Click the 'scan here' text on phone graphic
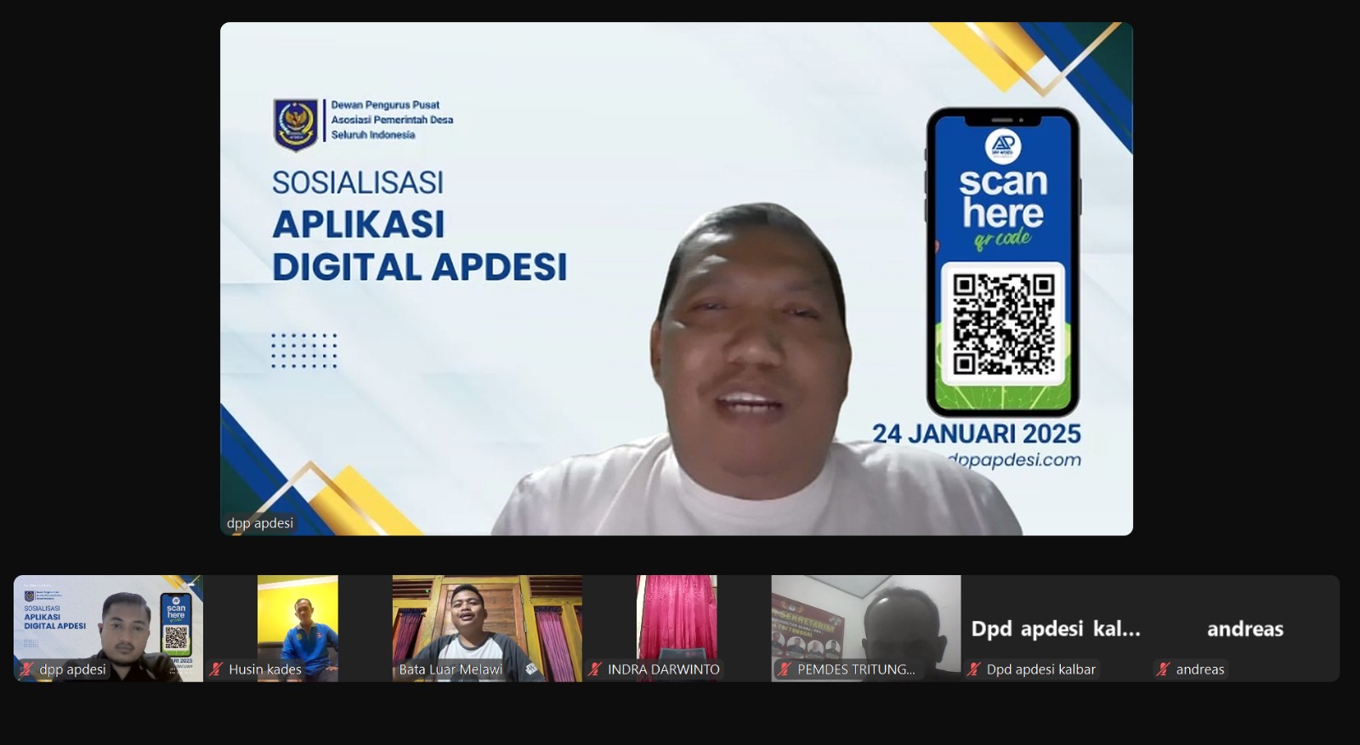The width and height of the screenshot is (1360, 745). pyautogui.click(x=1003, y=197)
